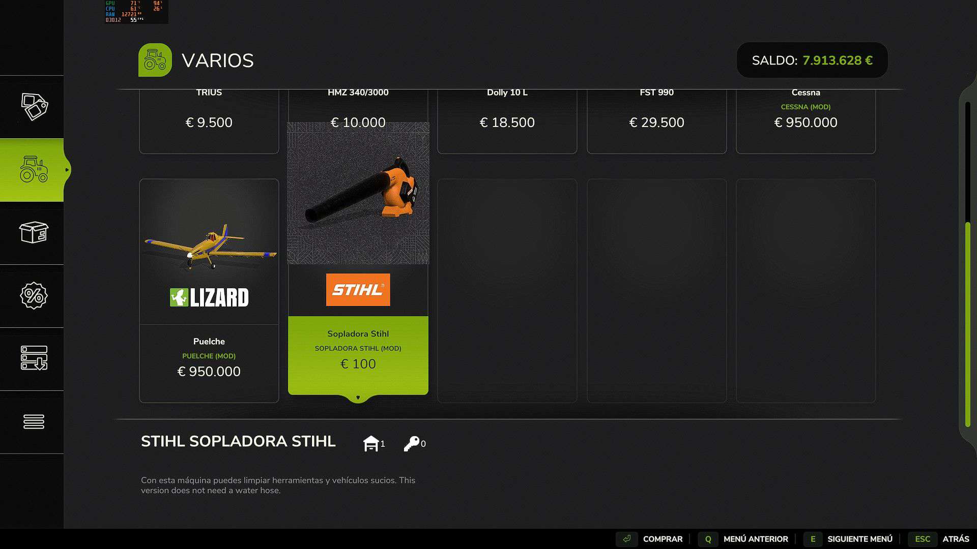Click the green vertical scrollbar on the right
The height and width of the screenshot is (549, 977).
[x=968, y=324]
